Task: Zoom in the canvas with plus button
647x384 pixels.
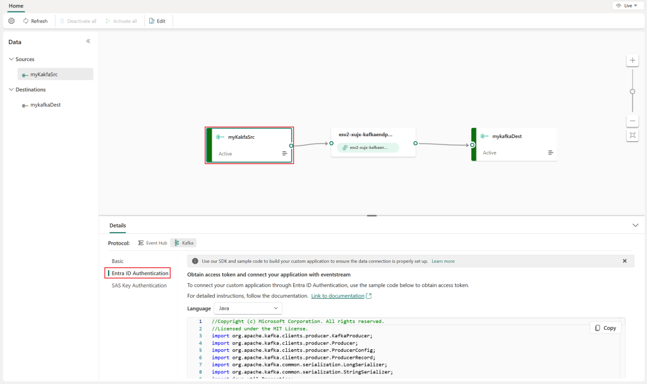Action: pyautogui.click(x=632, y=61)
